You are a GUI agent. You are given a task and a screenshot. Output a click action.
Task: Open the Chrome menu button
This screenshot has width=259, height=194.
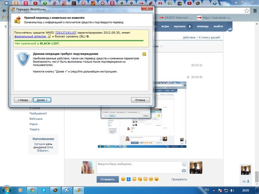click(255, 11)
